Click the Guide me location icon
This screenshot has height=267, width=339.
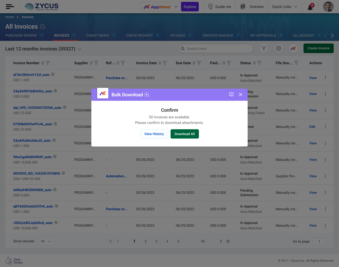click(210, 7)
